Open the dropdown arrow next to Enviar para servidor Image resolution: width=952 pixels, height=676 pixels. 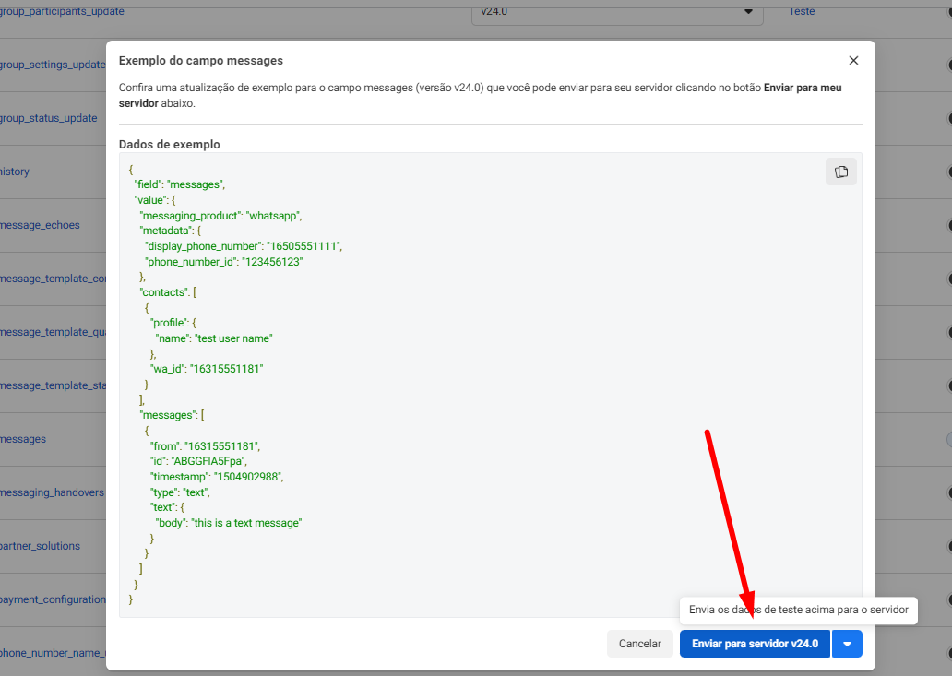(x=848, y=643)
